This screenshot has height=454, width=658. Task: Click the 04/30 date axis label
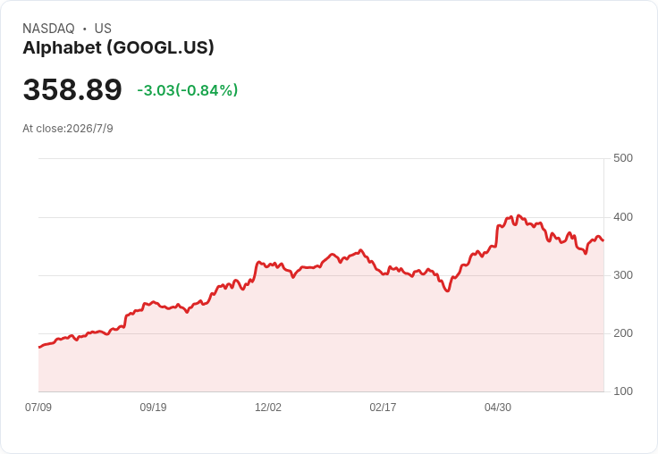(x=498, y=407)
